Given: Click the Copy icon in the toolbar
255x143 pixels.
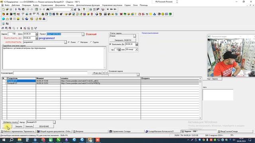Looking at the screenshot, I should point(20,10).
